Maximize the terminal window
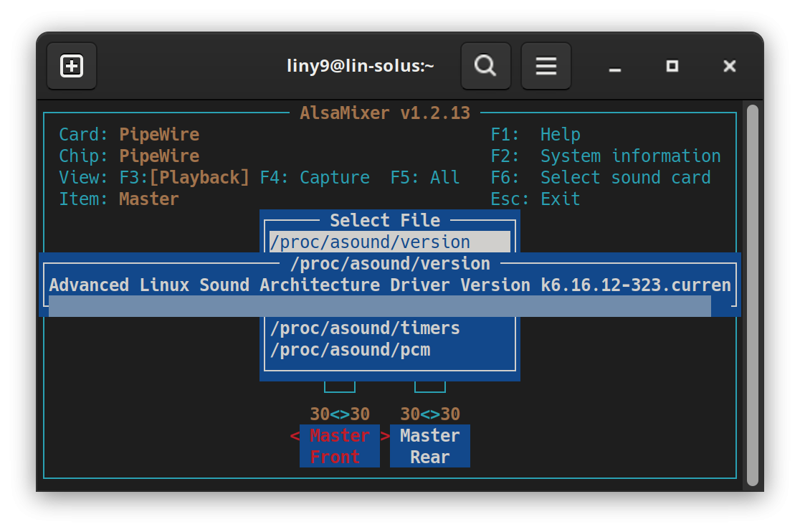The image size is (800, 532). point(672,67)
